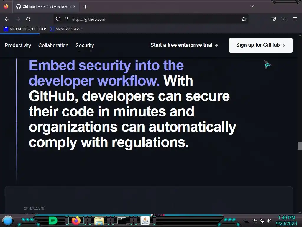Open the Extensions puzzle icon
This screenshot has width=302, height=227.
click(x=284, y=19)
